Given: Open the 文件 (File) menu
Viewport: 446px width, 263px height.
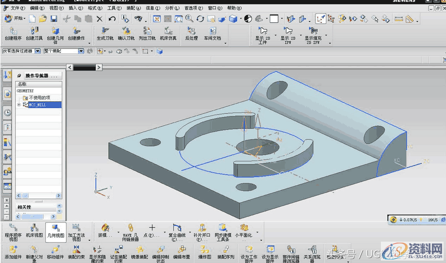Looking at the screenshot, I should click(x=17, y=8).
